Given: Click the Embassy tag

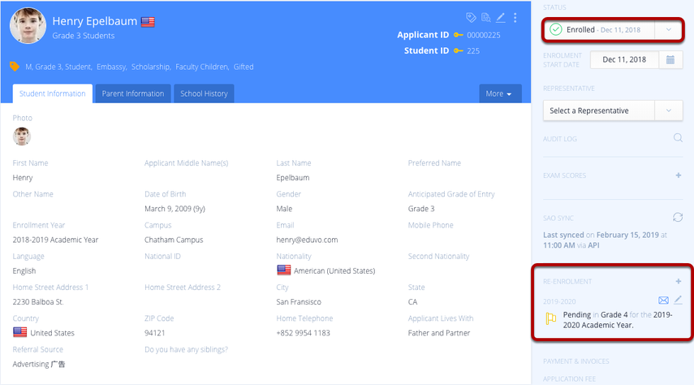Looking at the screenshot, I should point(111,67).
